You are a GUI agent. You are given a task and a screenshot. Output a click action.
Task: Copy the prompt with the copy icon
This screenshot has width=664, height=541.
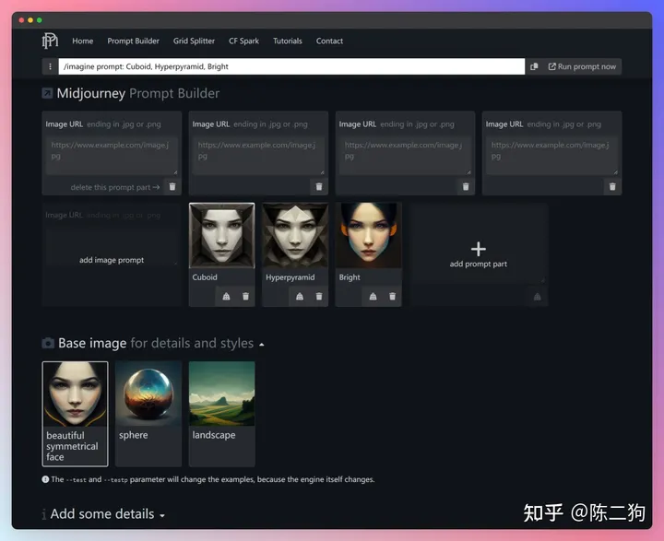click(x=534, y=66)
